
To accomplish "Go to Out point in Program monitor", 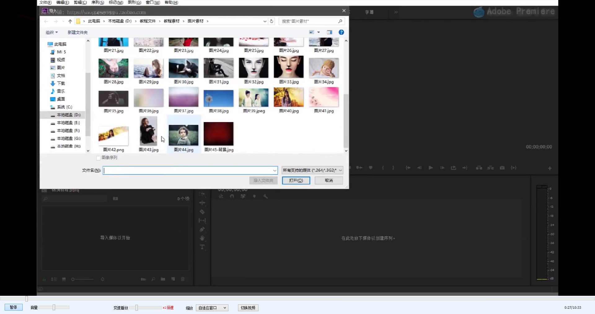I will 465,168.
